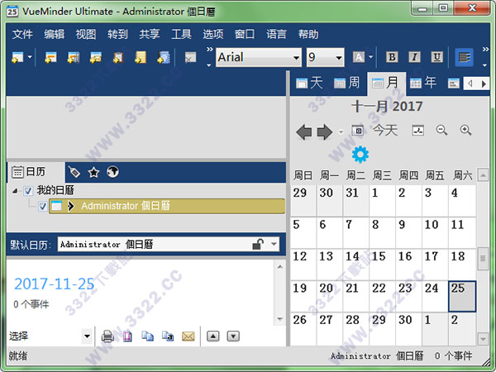Viewport: 496px width, 372px height.
Task: Open the 工具 menu
Action: coord(181,34)
